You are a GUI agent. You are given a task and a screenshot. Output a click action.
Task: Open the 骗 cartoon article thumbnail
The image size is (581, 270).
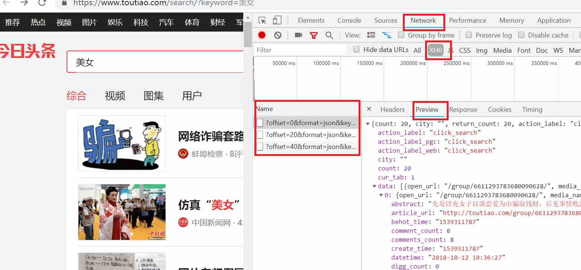[122, 144]
